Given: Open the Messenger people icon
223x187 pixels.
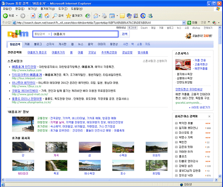Looking at the screenshot, I should (150, 16).
